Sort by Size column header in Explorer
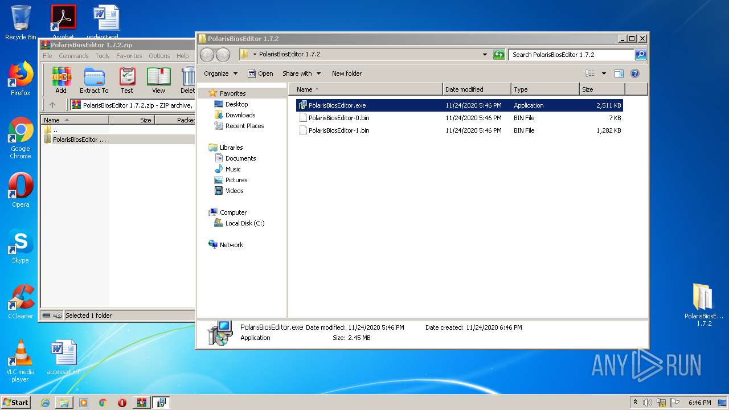Screen dimensions: 729x410 [602, 89]
